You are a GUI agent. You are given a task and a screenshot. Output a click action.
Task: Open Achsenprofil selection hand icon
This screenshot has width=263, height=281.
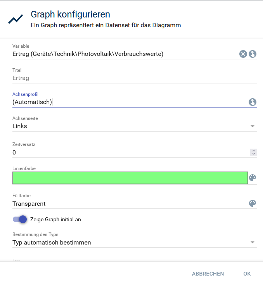[253, 102]
